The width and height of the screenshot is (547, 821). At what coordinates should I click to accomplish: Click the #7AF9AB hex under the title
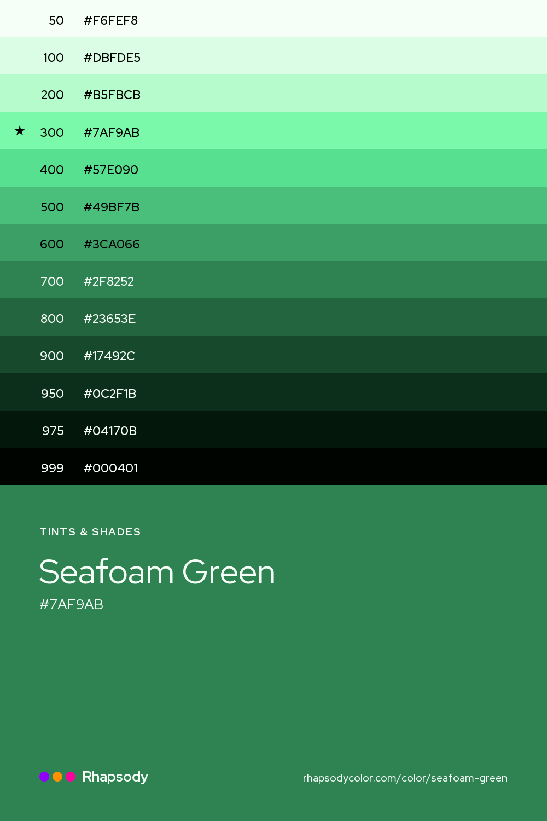tap(72, 604)
